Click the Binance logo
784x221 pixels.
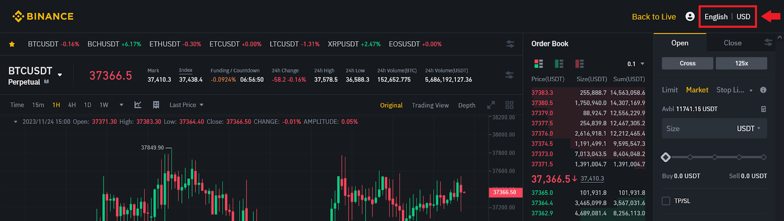[x=43, y=17]
